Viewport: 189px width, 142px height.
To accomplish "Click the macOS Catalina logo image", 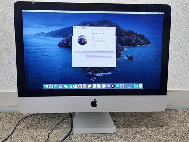I will tap(82, 40).
